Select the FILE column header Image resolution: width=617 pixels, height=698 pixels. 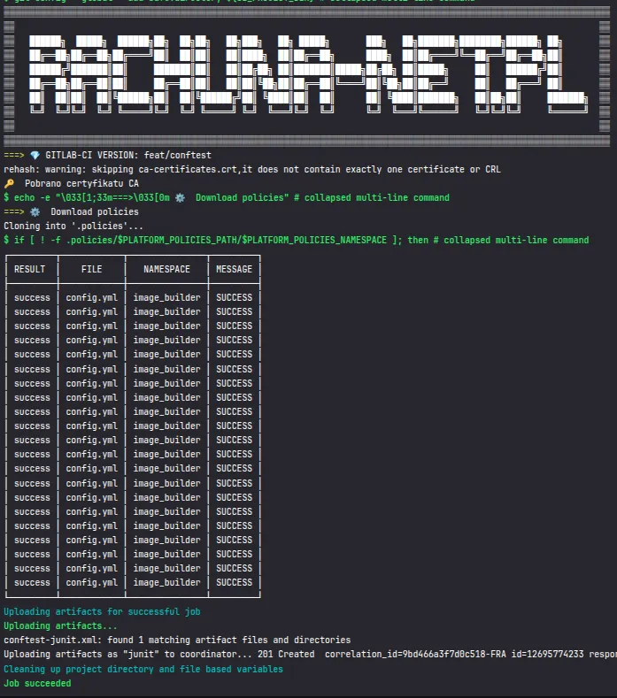[x=91, y=269]
